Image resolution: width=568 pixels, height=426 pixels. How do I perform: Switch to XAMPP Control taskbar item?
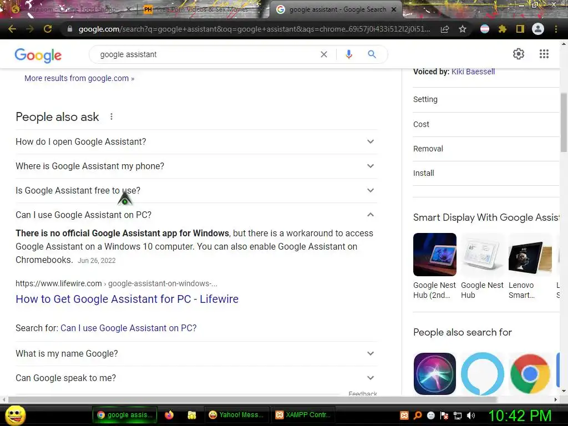click(303, 415)
